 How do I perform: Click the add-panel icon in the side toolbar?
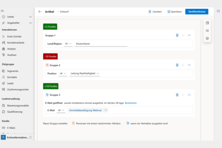pyautogui.click(x=207, y=23)
